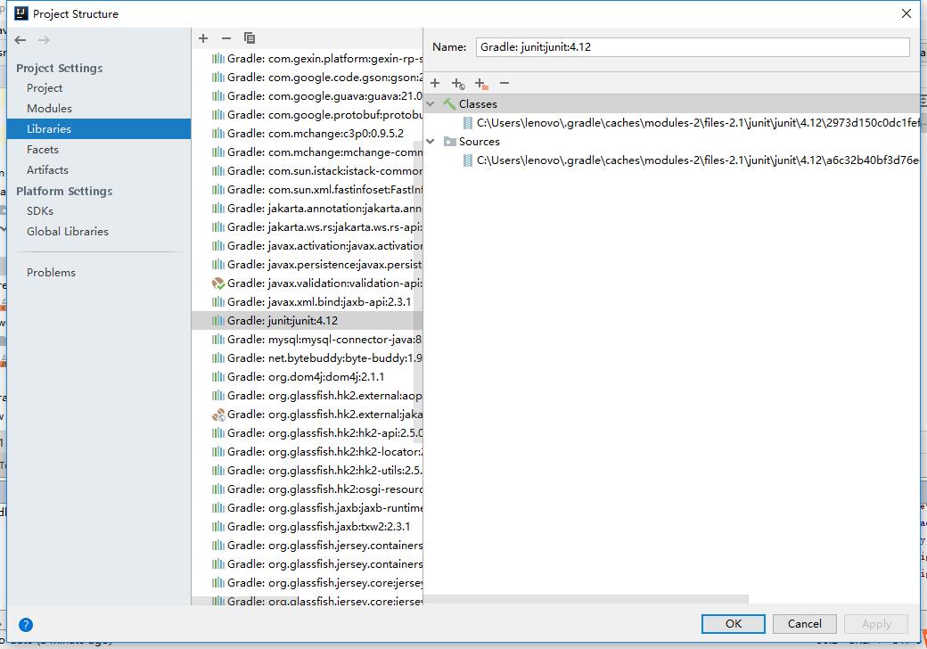Confirm with the OK button
This screenshot has height=649, width=927.
coord(733,623)
